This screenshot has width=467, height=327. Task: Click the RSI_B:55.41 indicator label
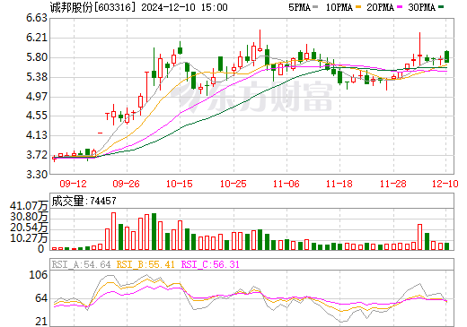coord(145,264)
